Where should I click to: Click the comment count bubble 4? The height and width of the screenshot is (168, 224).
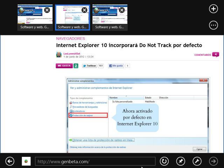[216, 55]
